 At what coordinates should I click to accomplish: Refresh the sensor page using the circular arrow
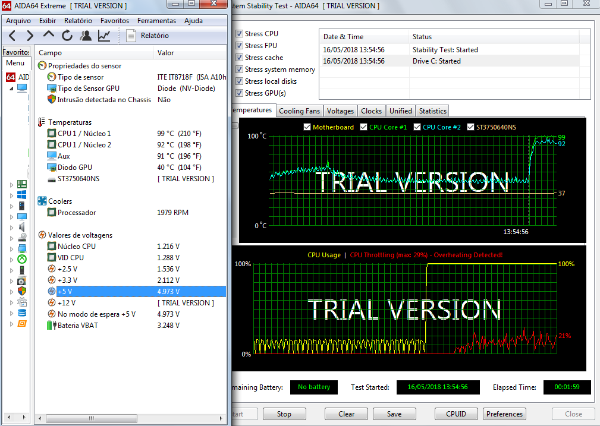[67, 36]
